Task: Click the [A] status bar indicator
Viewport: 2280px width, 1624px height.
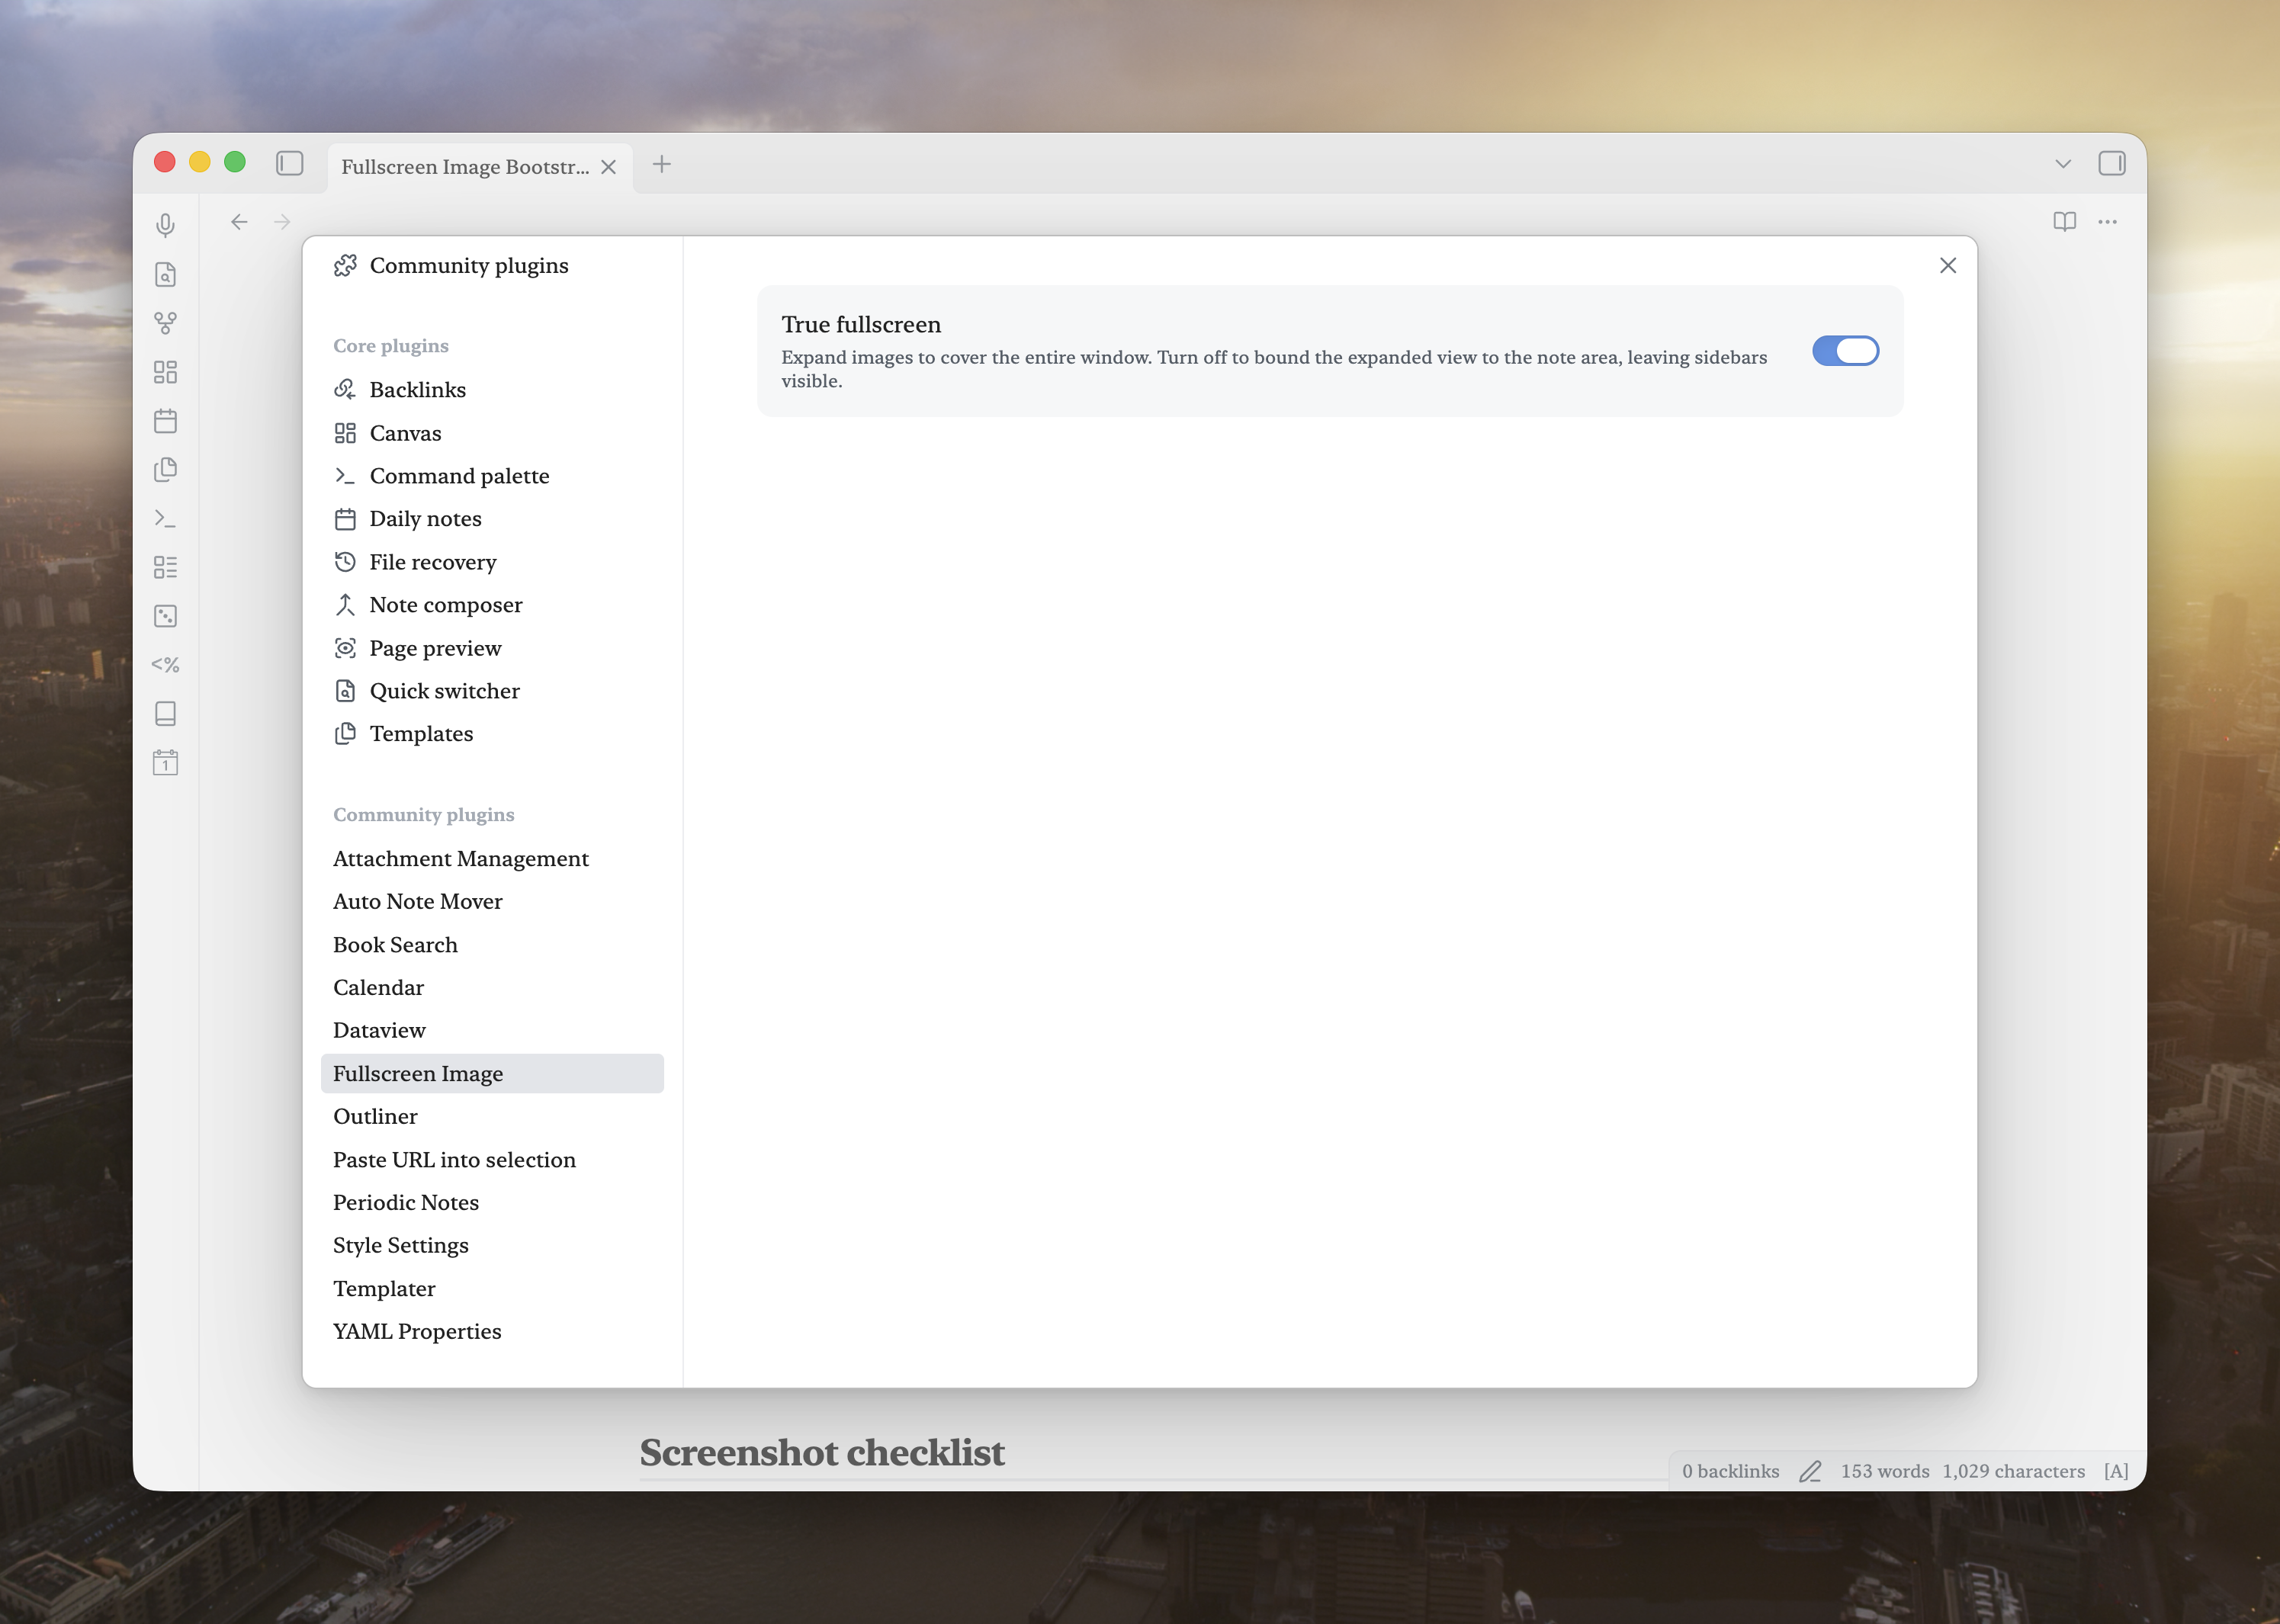Action: 2116,1471
